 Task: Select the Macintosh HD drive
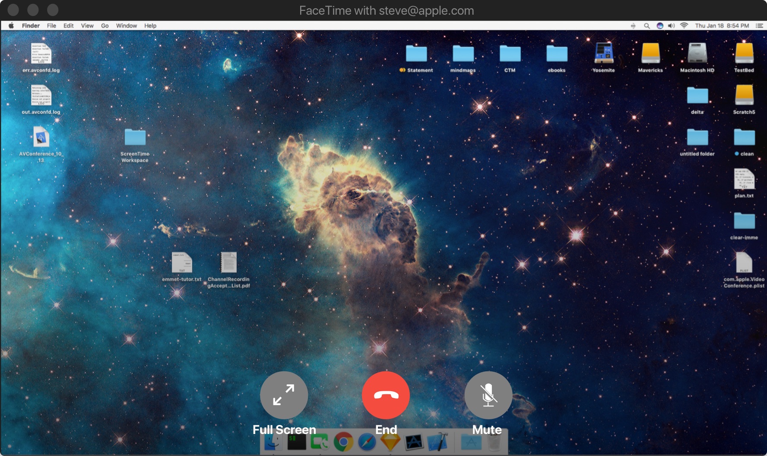[x=697, y=58]
